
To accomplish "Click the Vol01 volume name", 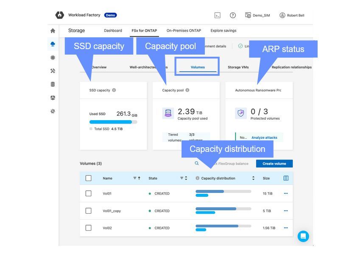I will click(107, 193).
